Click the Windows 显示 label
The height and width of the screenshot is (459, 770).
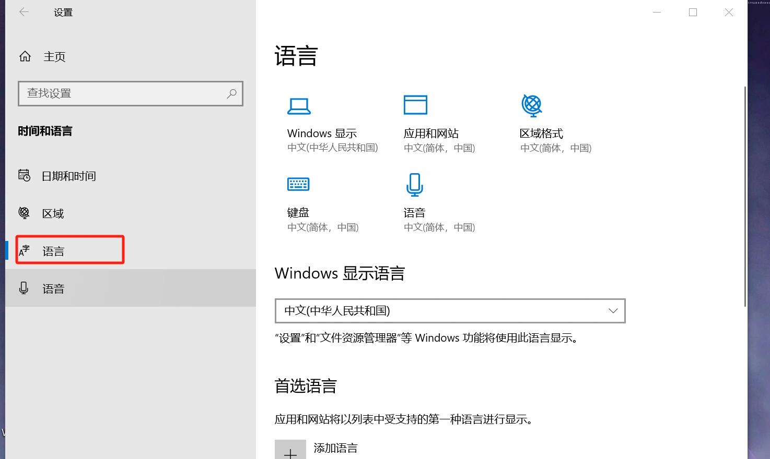(x=322, y=134)
